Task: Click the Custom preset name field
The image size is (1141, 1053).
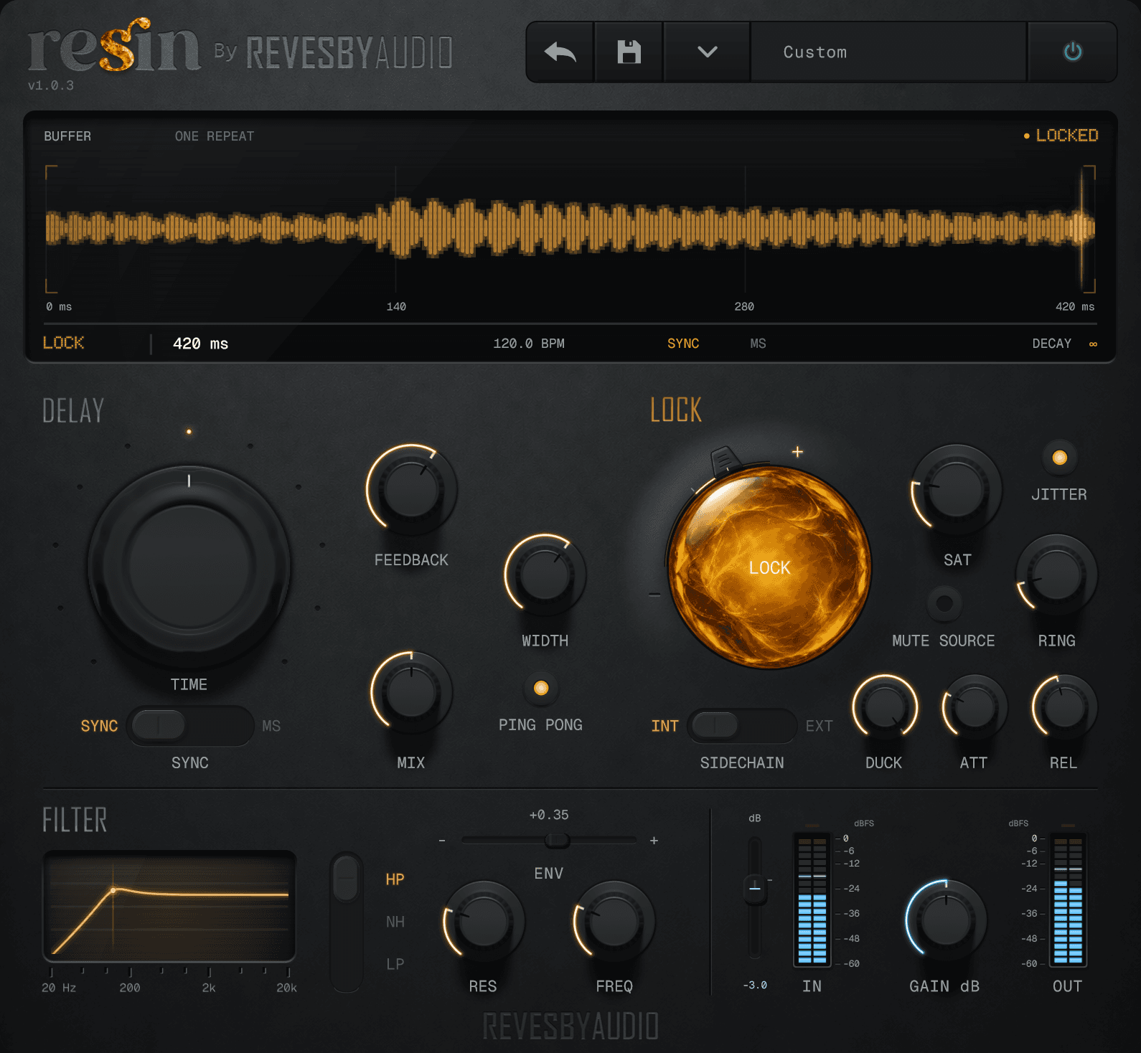Action: click(888, 52)
